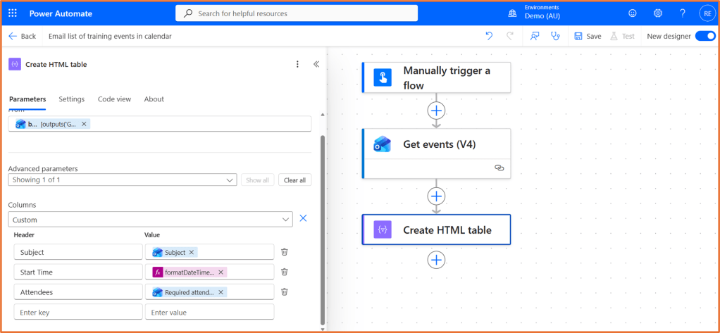Delete the Subject column row

point(285,252)
